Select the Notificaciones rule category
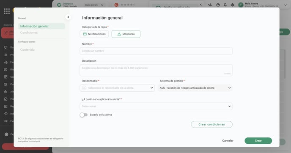This screenshot has height=153, width=291. click(x=94, y=34)
